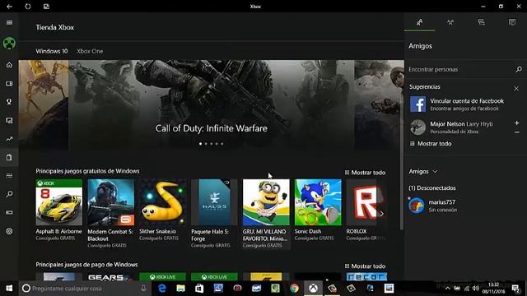Show all free Windows games
The width and height of the screenshot is (527, 296).
[366, 173]
